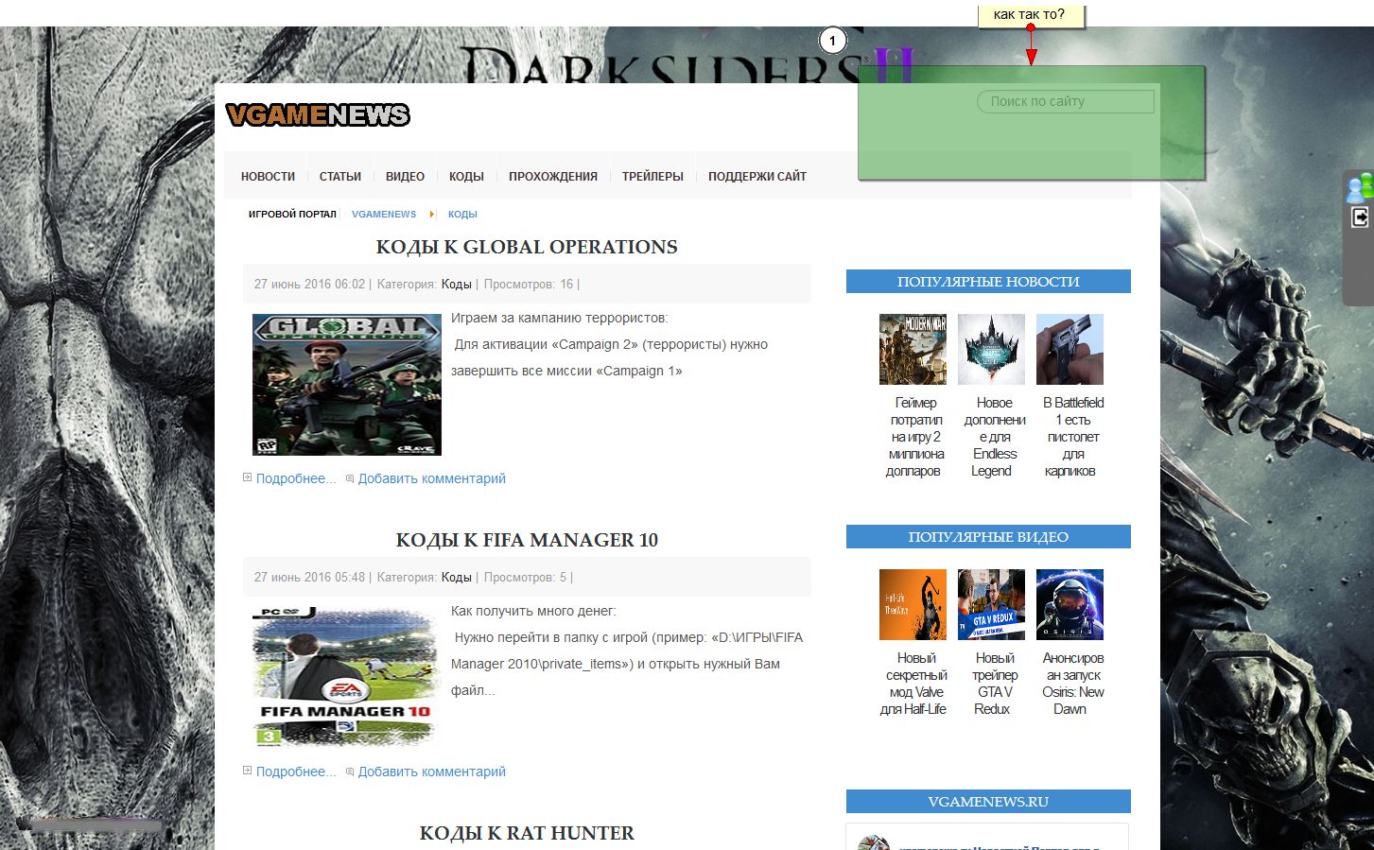The image size is (1374, 850).
Task: Navigate to ПРОХОЖДЕНИЯ
Action: (553, 176)
